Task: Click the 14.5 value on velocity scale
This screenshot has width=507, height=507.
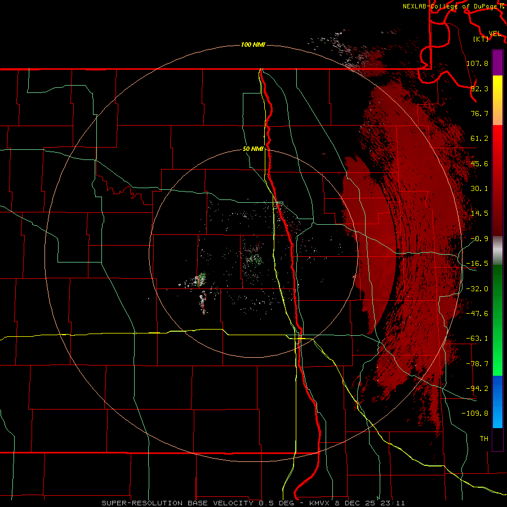Action: [479, 214]
